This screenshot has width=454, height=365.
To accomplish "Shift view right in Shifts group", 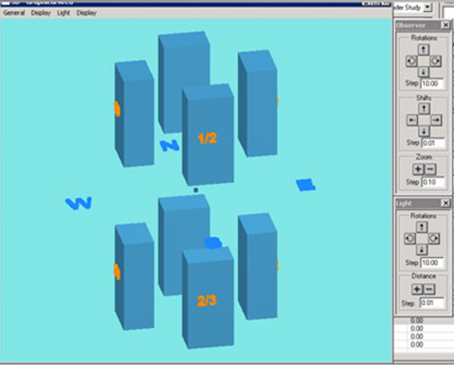I will (436, 120).
